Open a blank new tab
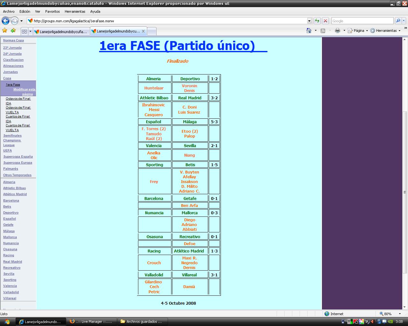The width and height of the screenshot is (408, 326). [x=152, y=31]
